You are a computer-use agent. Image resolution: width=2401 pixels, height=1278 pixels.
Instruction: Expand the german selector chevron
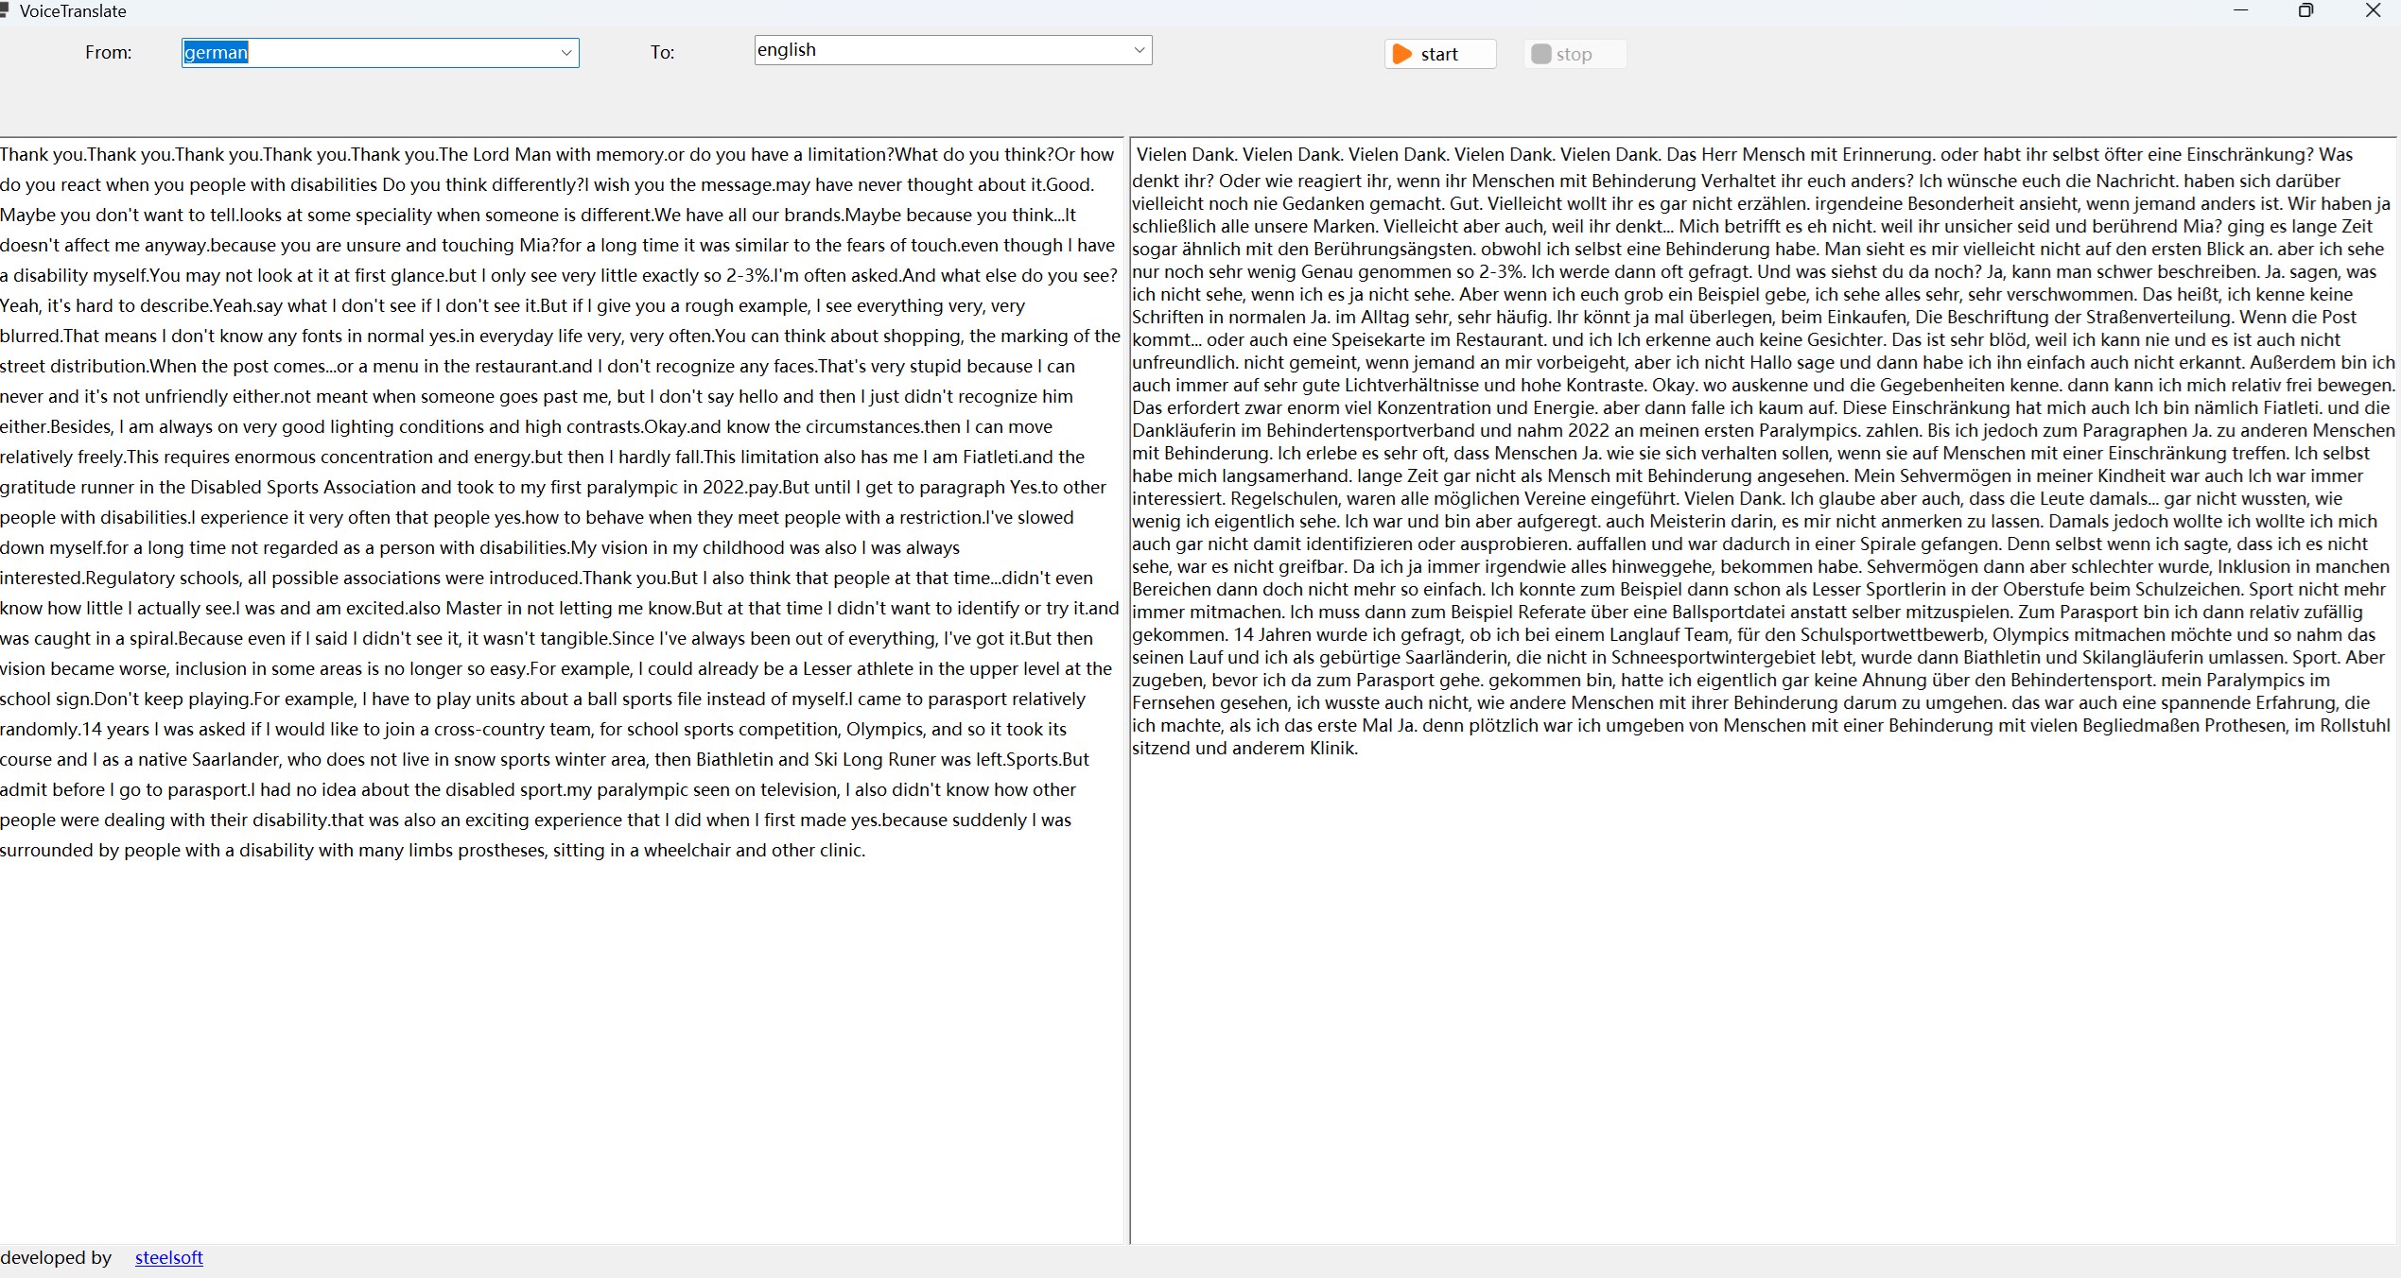pyautogui.click(x=565, y=53)
